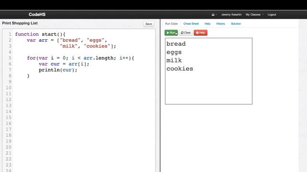Click the "Print Shopping List" title
This screenshot has width=307, height=172.
click(x=20, y=23)
